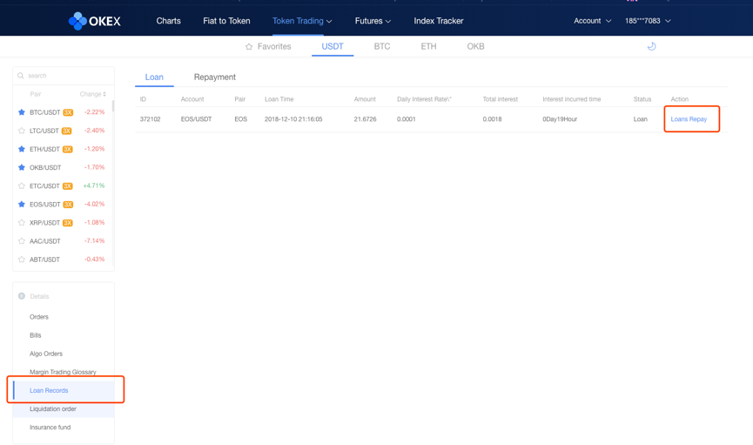The height and width of the screenshot is (445, 753).
Task: Favorite LTC/USDT star
Action: click(x=22, y=131)
